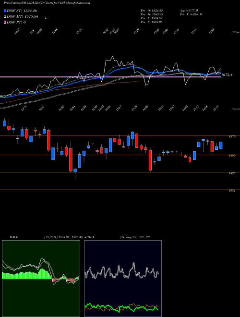Open the green MACD histogram panel

coord(41,279)
